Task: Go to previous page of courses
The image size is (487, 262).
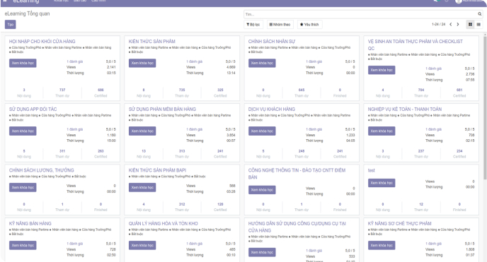Action: pos(451,25)
